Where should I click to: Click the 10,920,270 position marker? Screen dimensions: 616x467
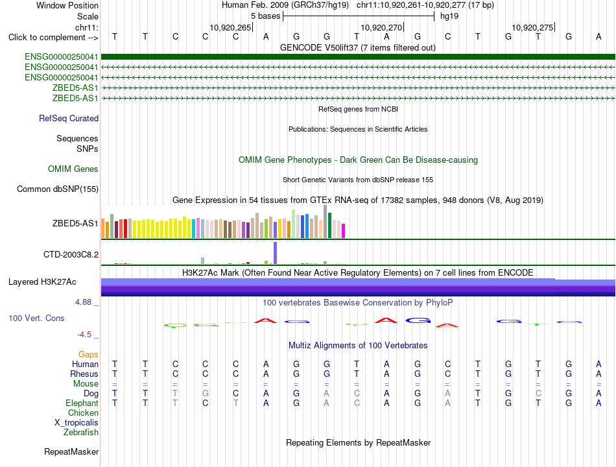[382, 27]
